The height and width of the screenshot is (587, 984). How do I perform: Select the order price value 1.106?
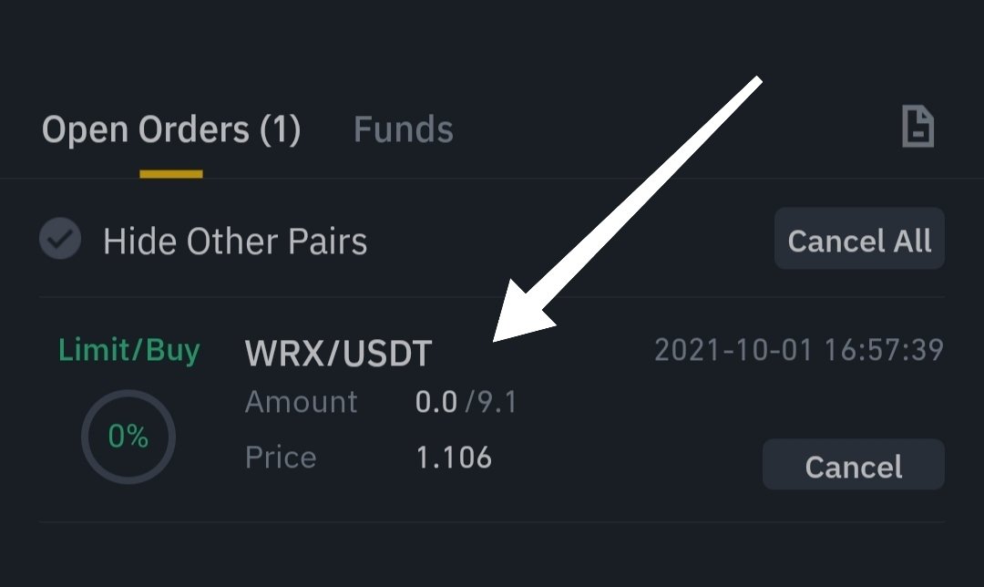(454, 457)
